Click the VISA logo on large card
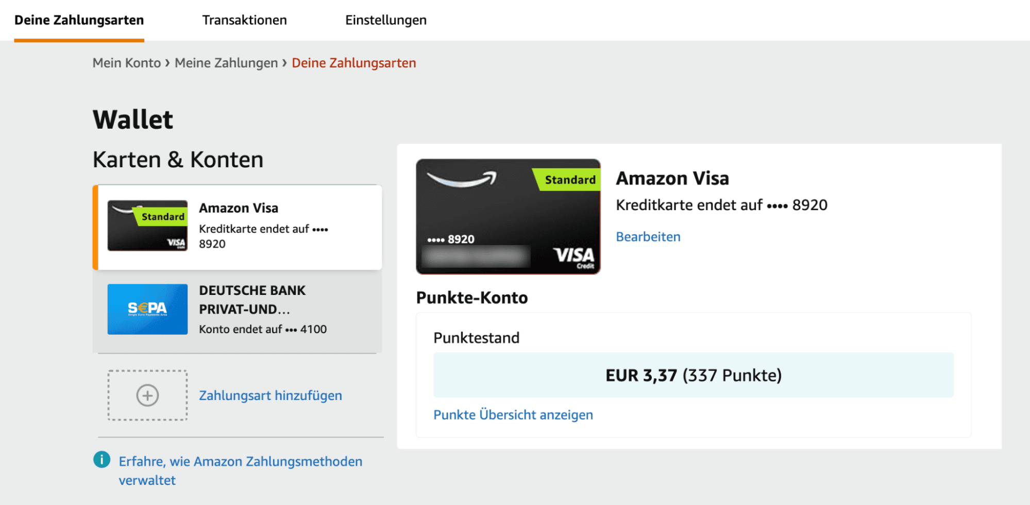Image resolution: width=1030 pixels, height=505 pixels. [573, 255]
